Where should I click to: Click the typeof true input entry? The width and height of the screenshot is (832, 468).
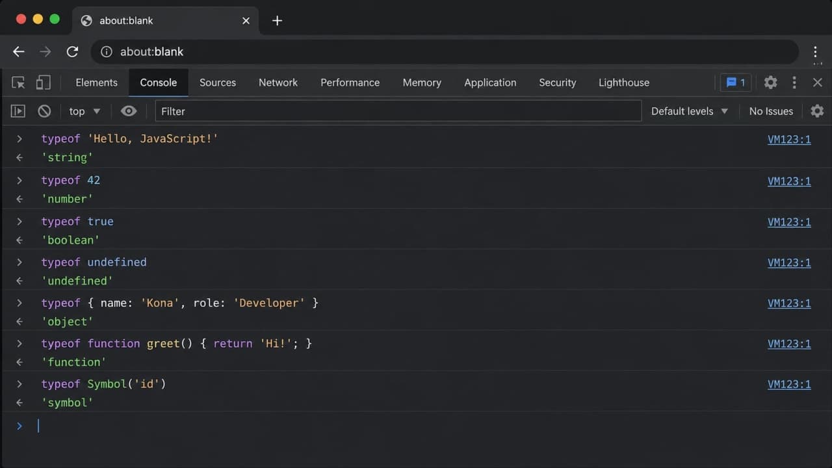[x=77, y=221]
